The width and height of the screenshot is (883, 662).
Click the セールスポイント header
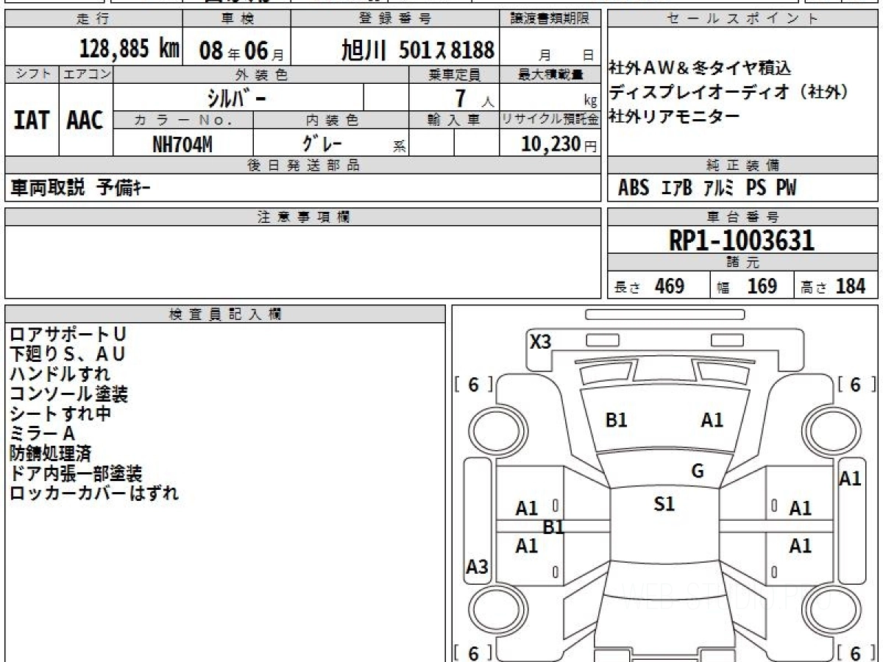click(x=743, y=19)
